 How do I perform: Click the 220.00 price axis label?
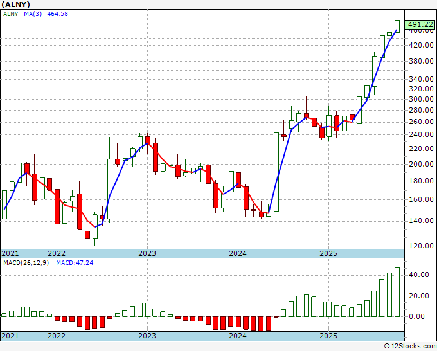pos(421,148)
